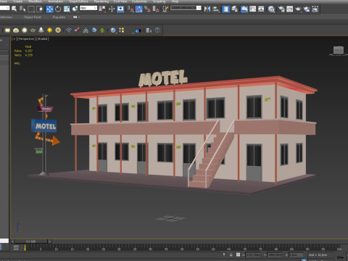Screen dimensions: 348x261
Task: Click the X coordinate input field
Action: tap(253, 254)
